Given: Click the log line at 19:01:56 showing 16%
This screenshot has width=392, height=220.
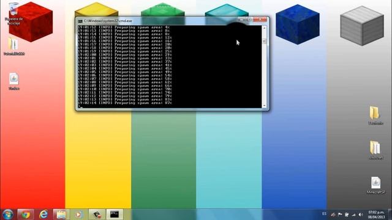Looking at the screenshot, I should pos(124,41).
